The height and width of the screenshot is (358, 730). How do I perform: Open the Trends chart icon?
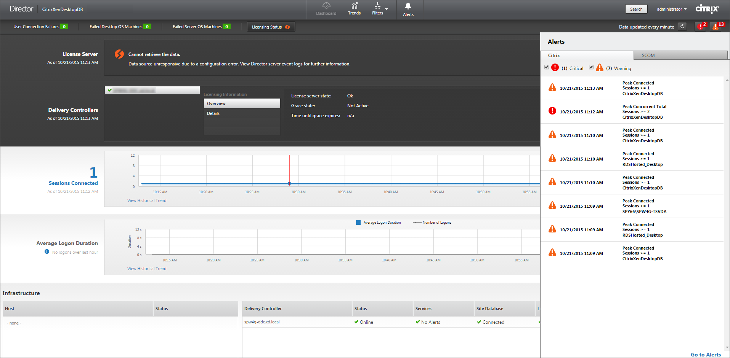(x=354, y=6)
